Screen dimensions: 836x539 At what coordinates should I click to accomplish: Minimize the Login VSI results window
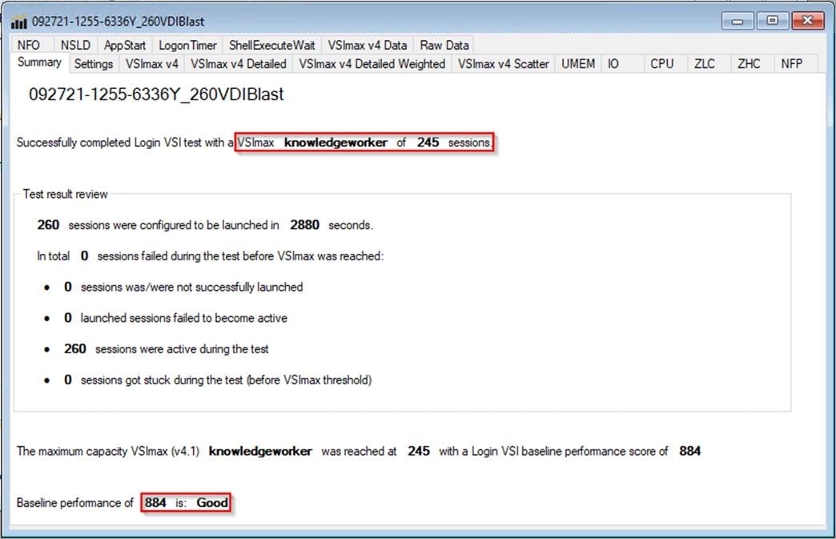(x=738, y=22)
